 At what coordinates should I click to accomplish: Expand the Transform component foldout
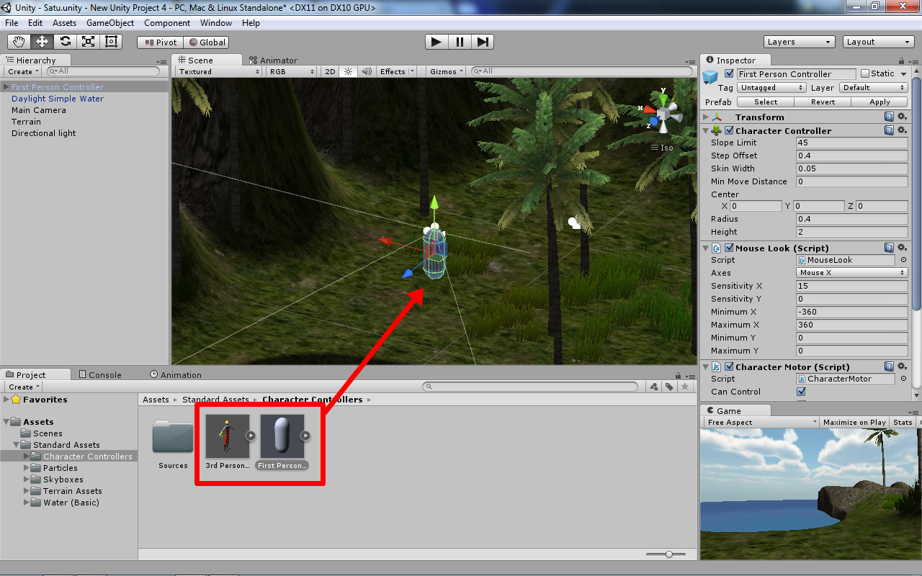tap(706, 117)
